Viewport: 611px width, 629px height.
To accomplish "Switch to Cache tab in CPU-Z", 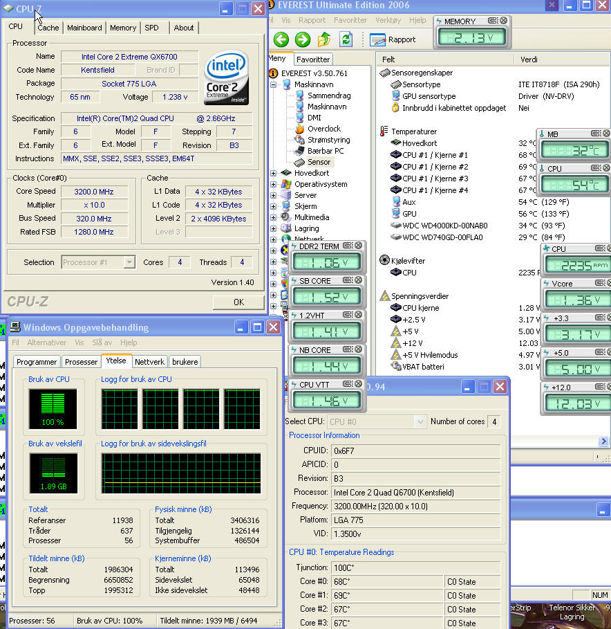I will (x=48, y=28).
